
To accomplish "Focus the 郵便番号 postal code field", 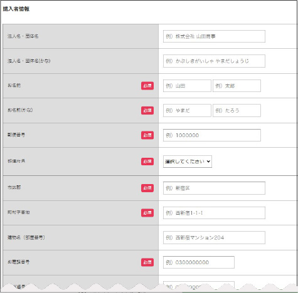I will [x=212, y=135].
